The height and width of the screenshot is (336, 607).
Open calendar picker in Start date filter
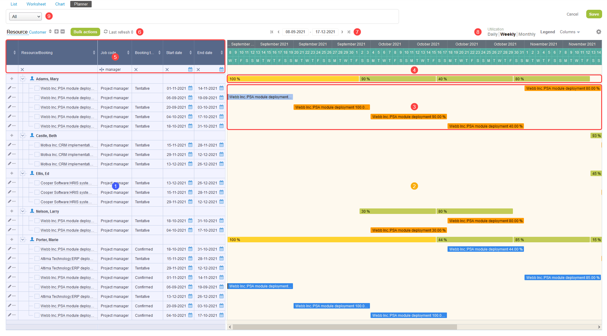[x=190, y=70]
